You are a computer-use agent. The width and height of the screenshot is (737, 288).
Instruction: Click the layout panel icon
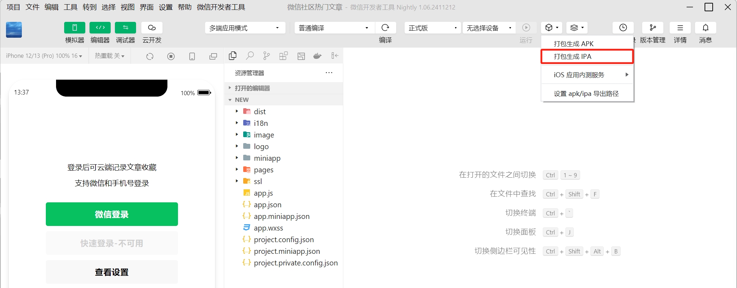301,56
